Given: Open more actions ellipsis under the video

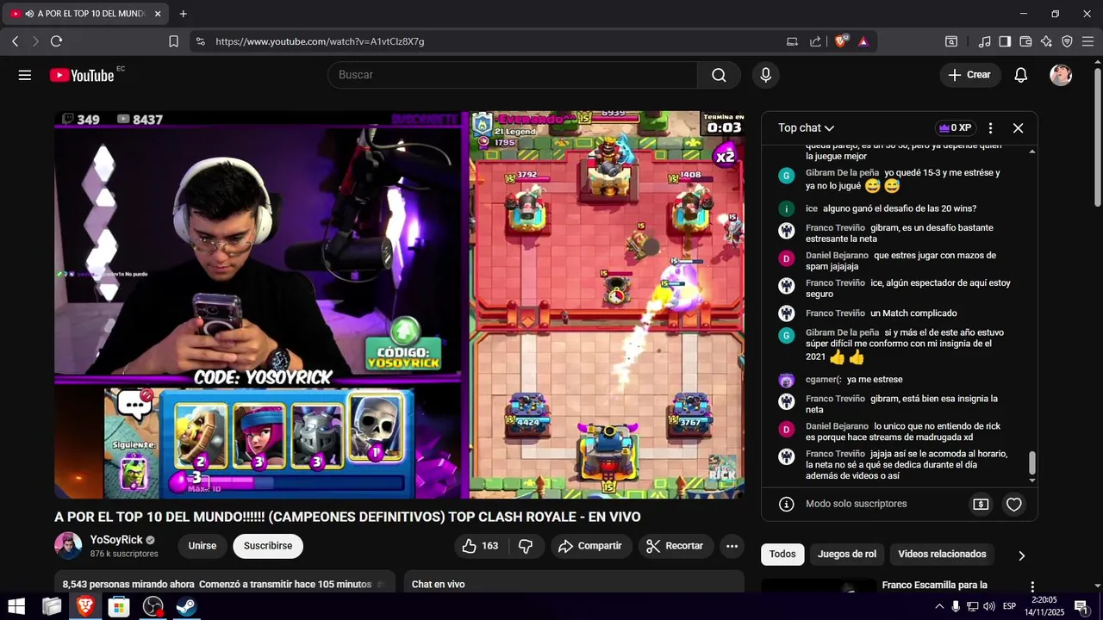Looking at the screenshot, I should 732,546.
